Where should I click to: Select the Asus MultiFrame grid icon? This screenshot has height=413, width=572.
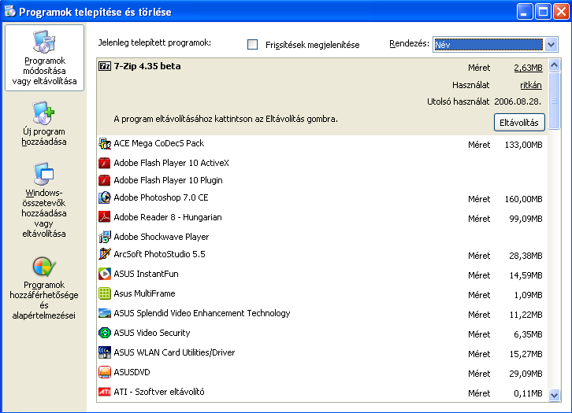tap(104, 293)
